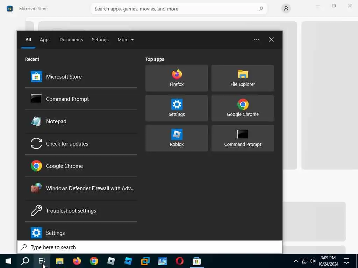Open Command Prompt tile in Top apps
This screenshot has width=358, height=268.
pos(243,138)
